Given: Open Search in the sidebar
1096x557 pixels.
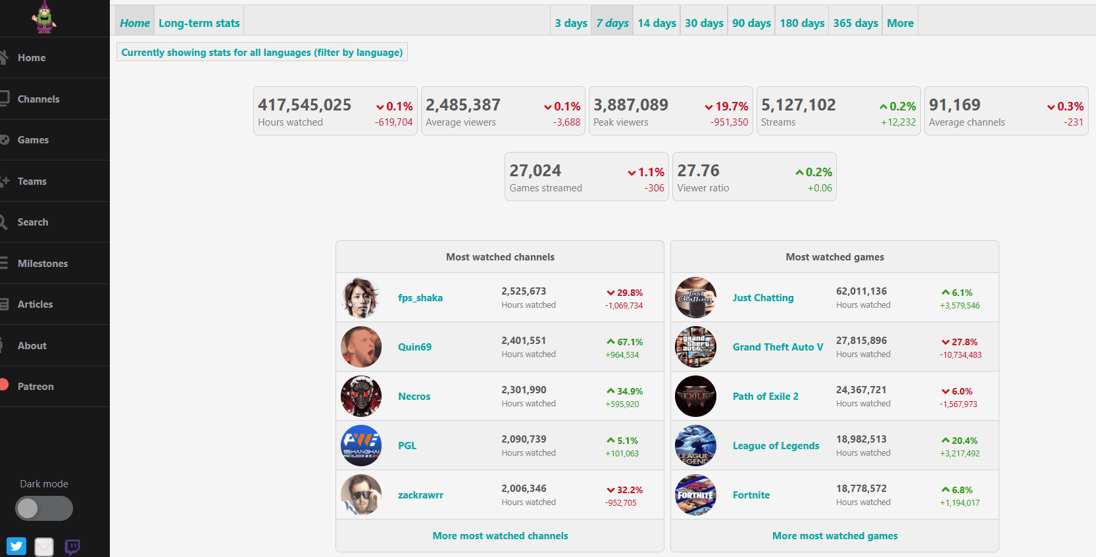Looking at the screenshot, I should 55,222.
